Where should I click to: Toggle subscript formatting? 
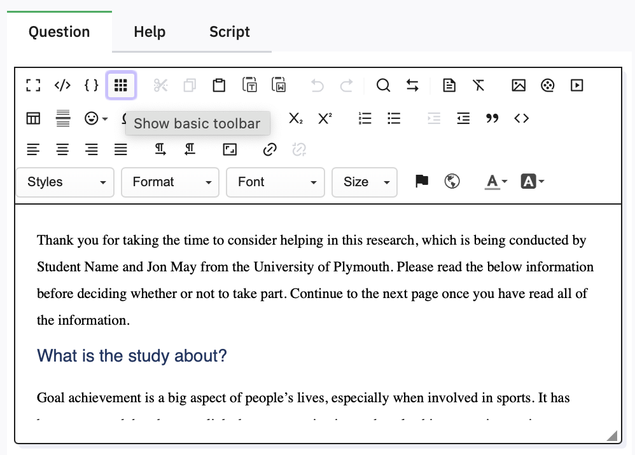click(x=296, y=118)
